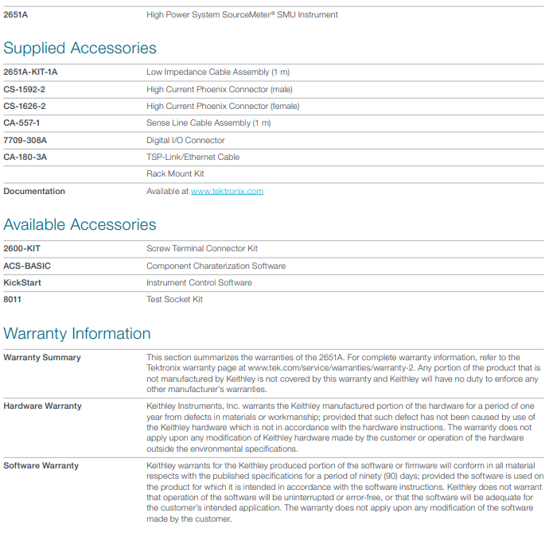
Task: Select the Documentation row label
Action: click(x=34, y=192)
